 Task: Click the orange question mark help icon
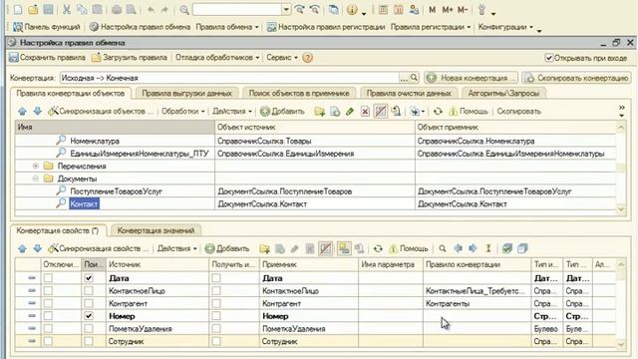(x=308, y=58)
